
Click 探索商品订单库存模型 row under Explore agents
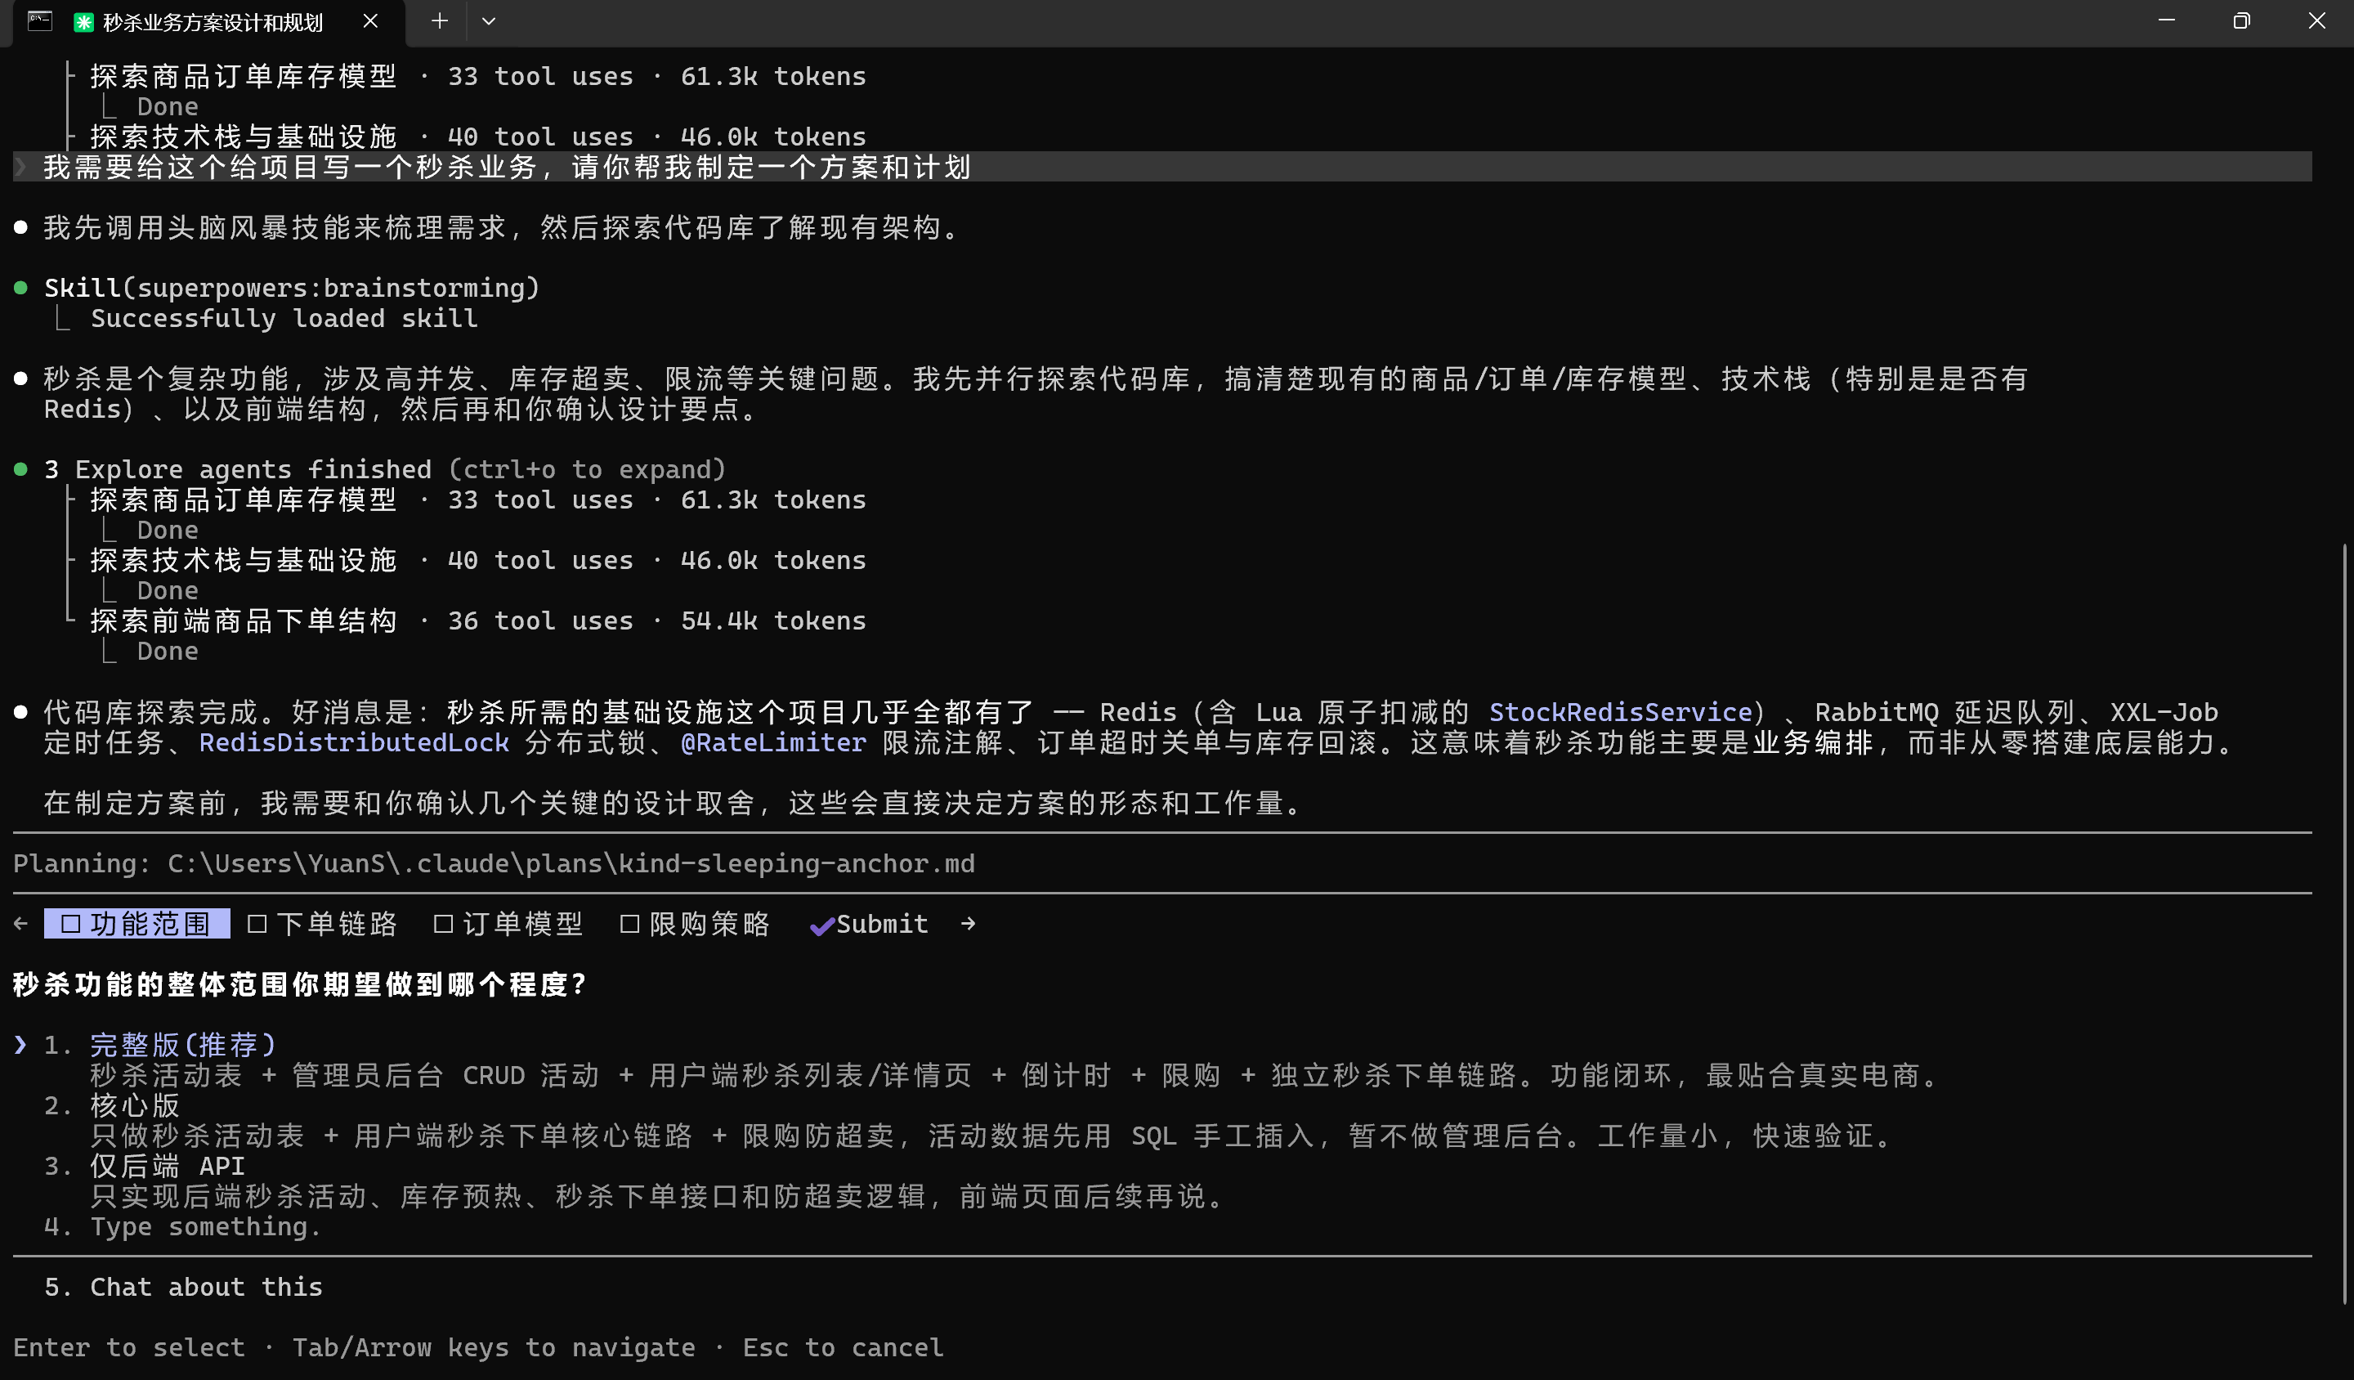tap(478, 500)
